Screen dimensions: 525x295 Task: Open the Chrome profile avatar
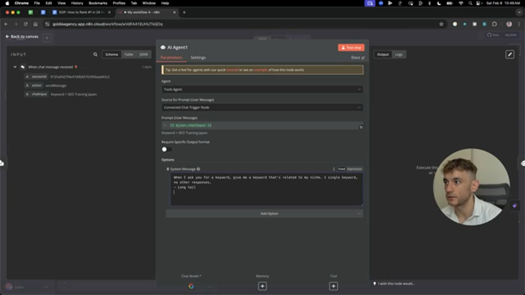[509, 24]
